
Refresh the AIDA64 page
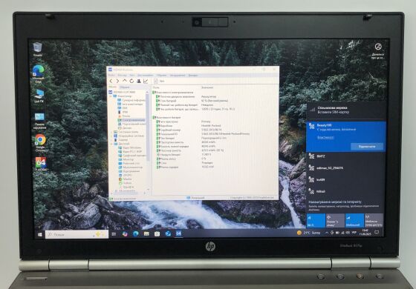[x=131, y=81]
